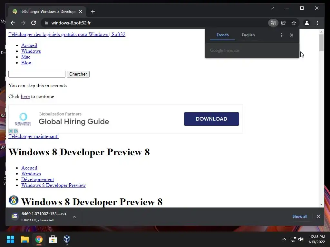Open the Développement breadcrumb link
Viewport: 330px width, 247px height.
37,179
